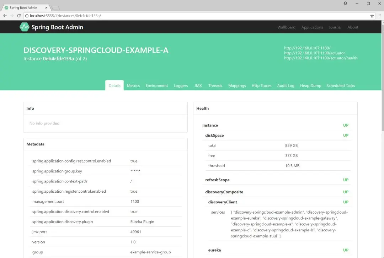The height and width of the screenshot is (258, 384).
Task: Open the Http Traces tab
Action: [261, 85]
